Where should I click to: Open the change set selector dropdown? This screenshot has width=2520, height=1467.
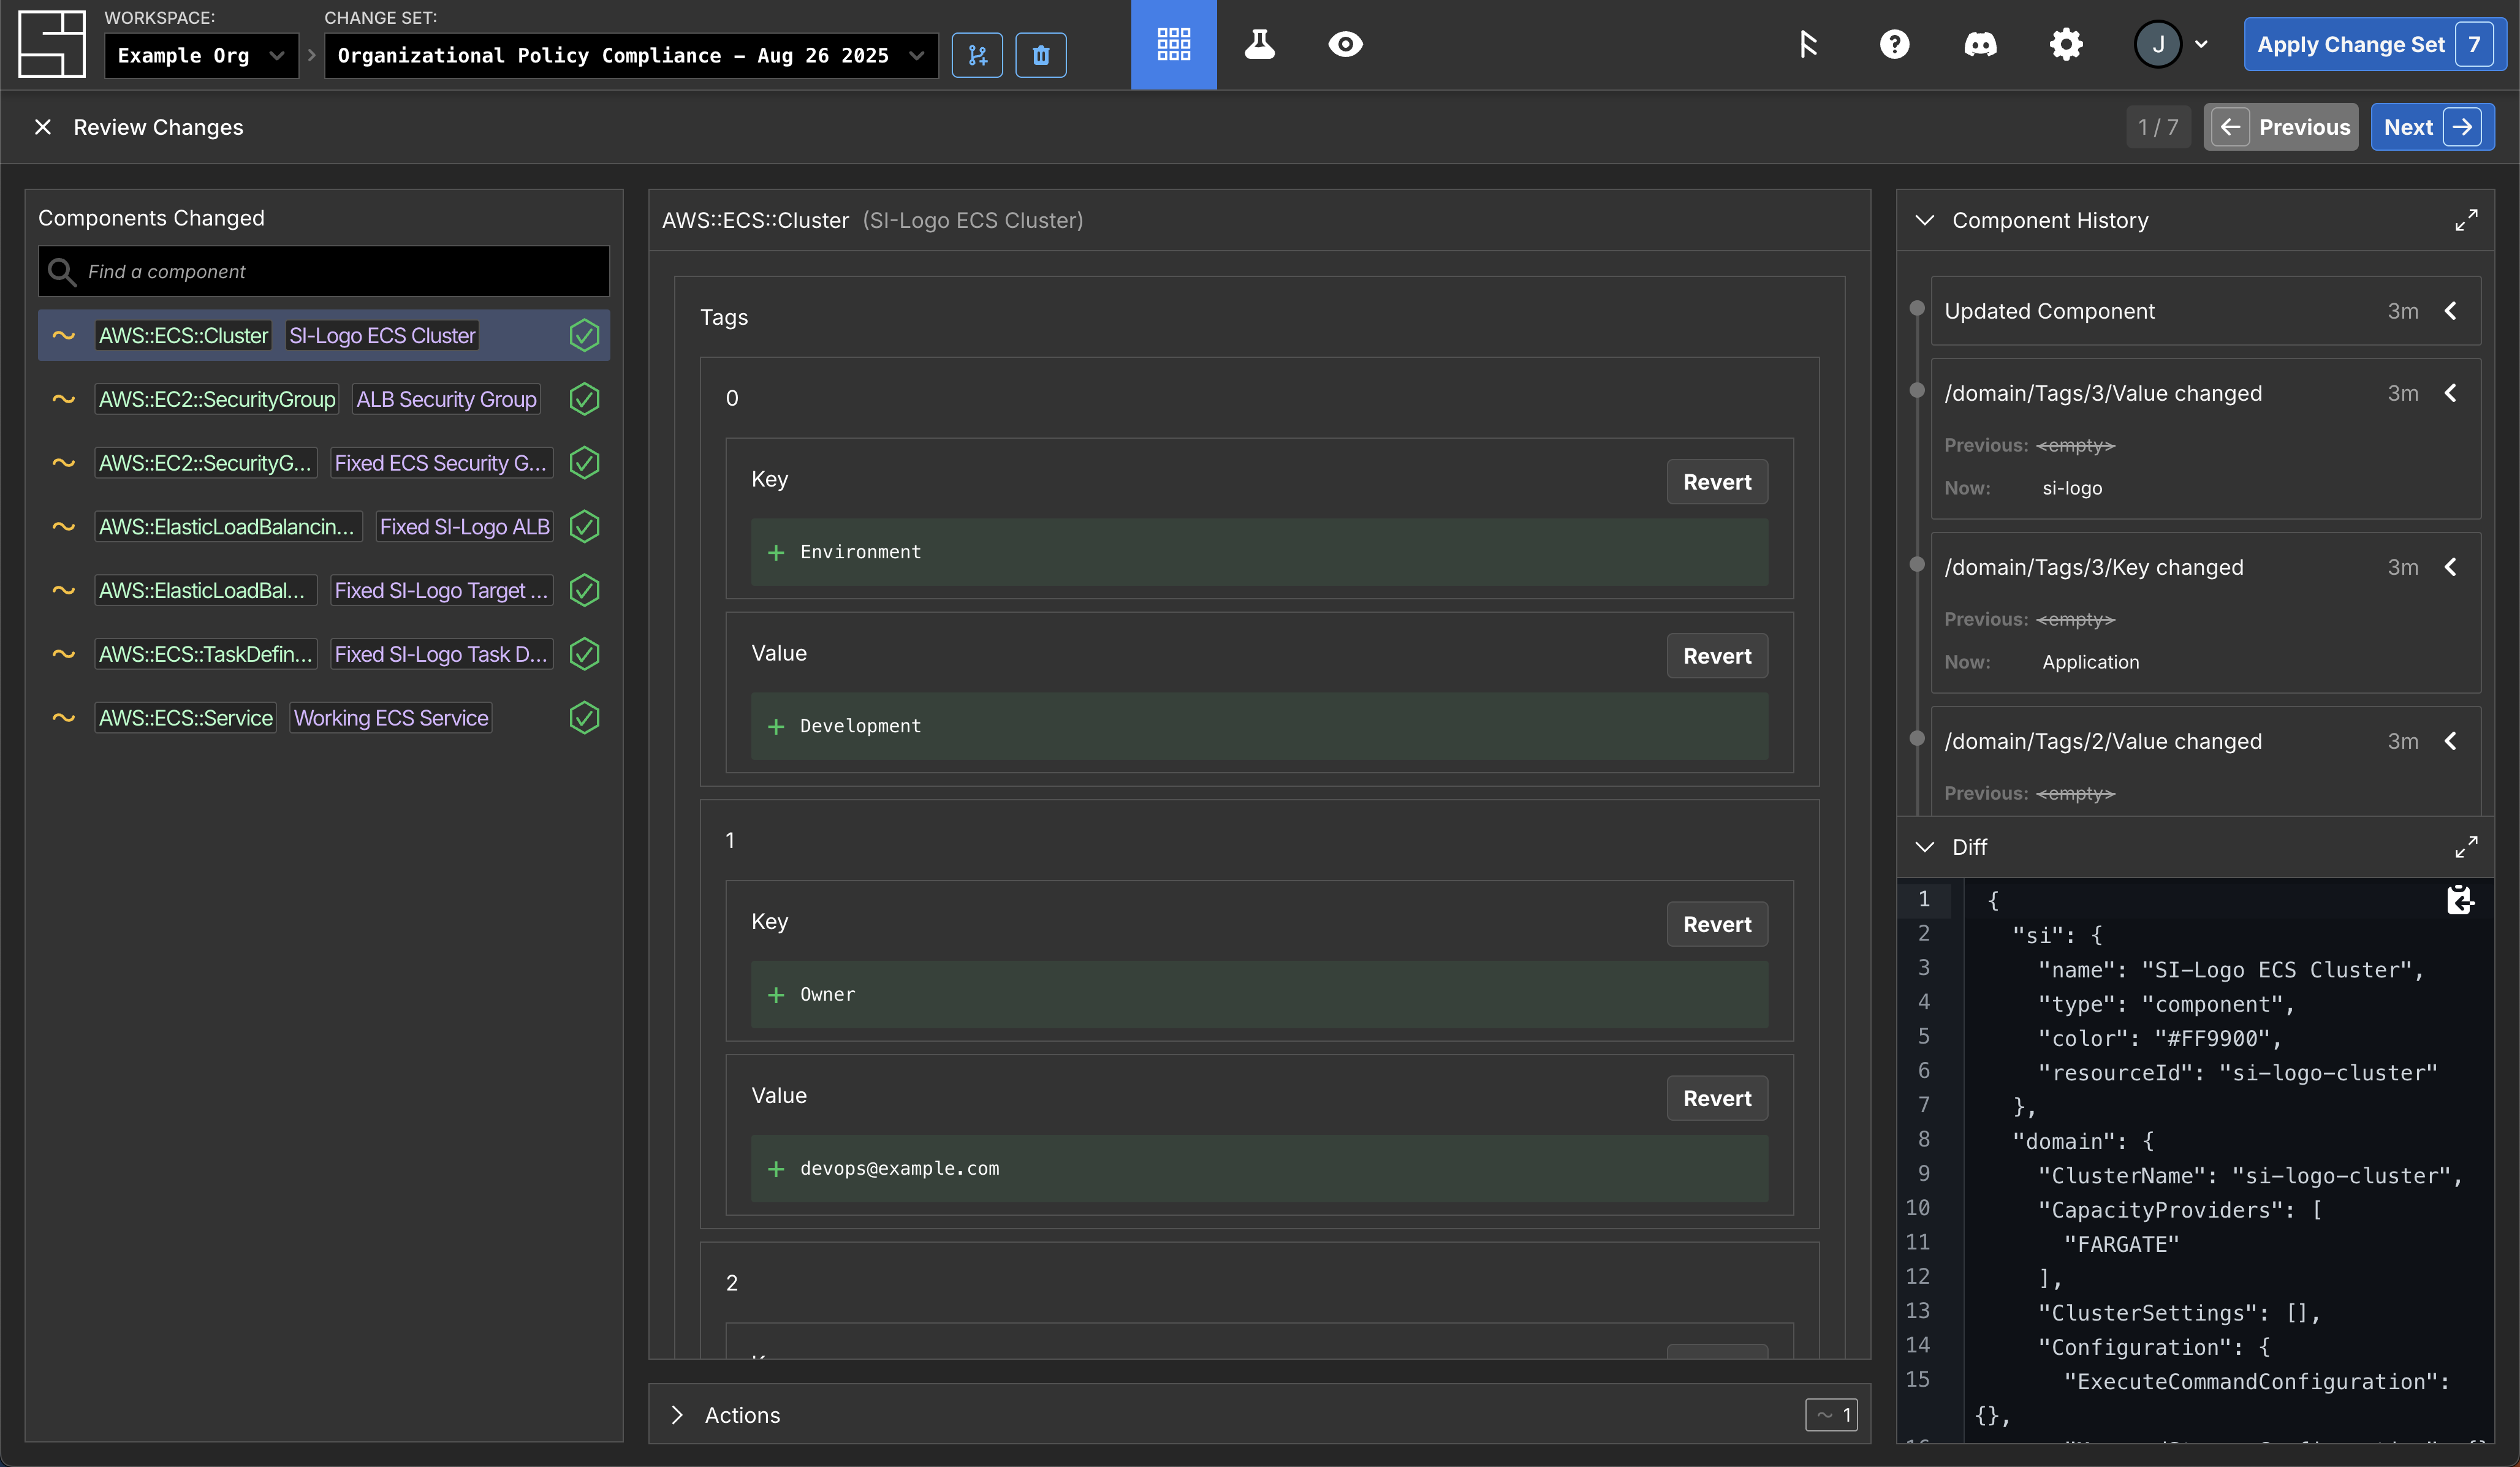coord(631,55)
